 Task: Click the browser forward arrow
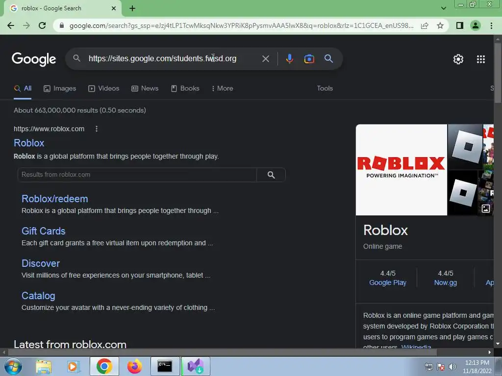coord(26,25)
